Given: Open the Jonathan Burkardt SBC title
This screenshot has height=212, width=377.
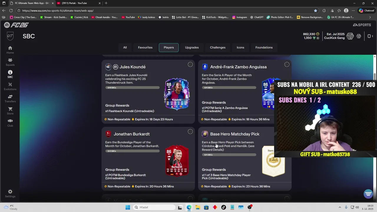Looking at the screenshot, I should (x=132, y=134).
